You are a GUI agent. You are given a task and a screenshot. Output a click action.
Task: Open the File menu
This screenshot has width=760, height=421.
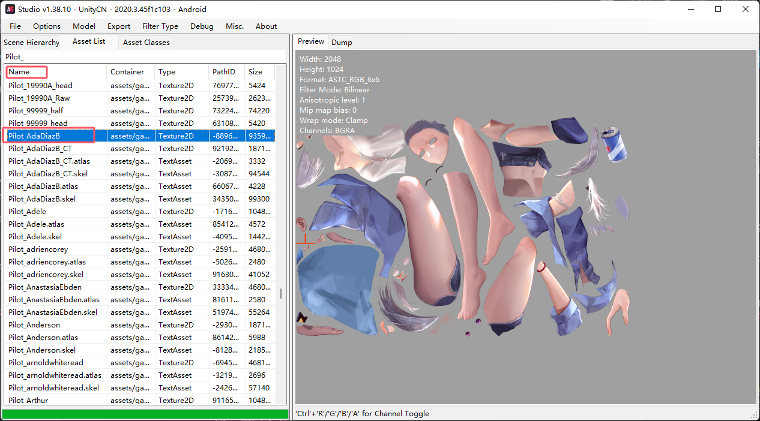[x=15, y=26]
